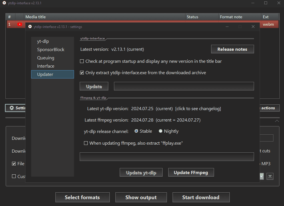284x206 pixels.
Task: Enable also extract ffplay.exe checkbox
Action: pos(86,143)
